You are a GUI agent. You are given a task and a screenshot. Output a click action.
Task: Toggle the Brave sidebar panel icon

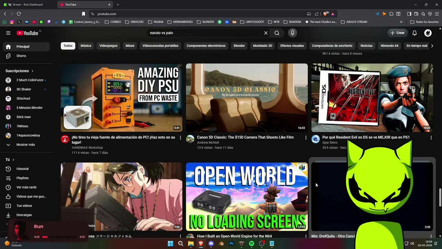pyautogui.click(x=409, y=14)
